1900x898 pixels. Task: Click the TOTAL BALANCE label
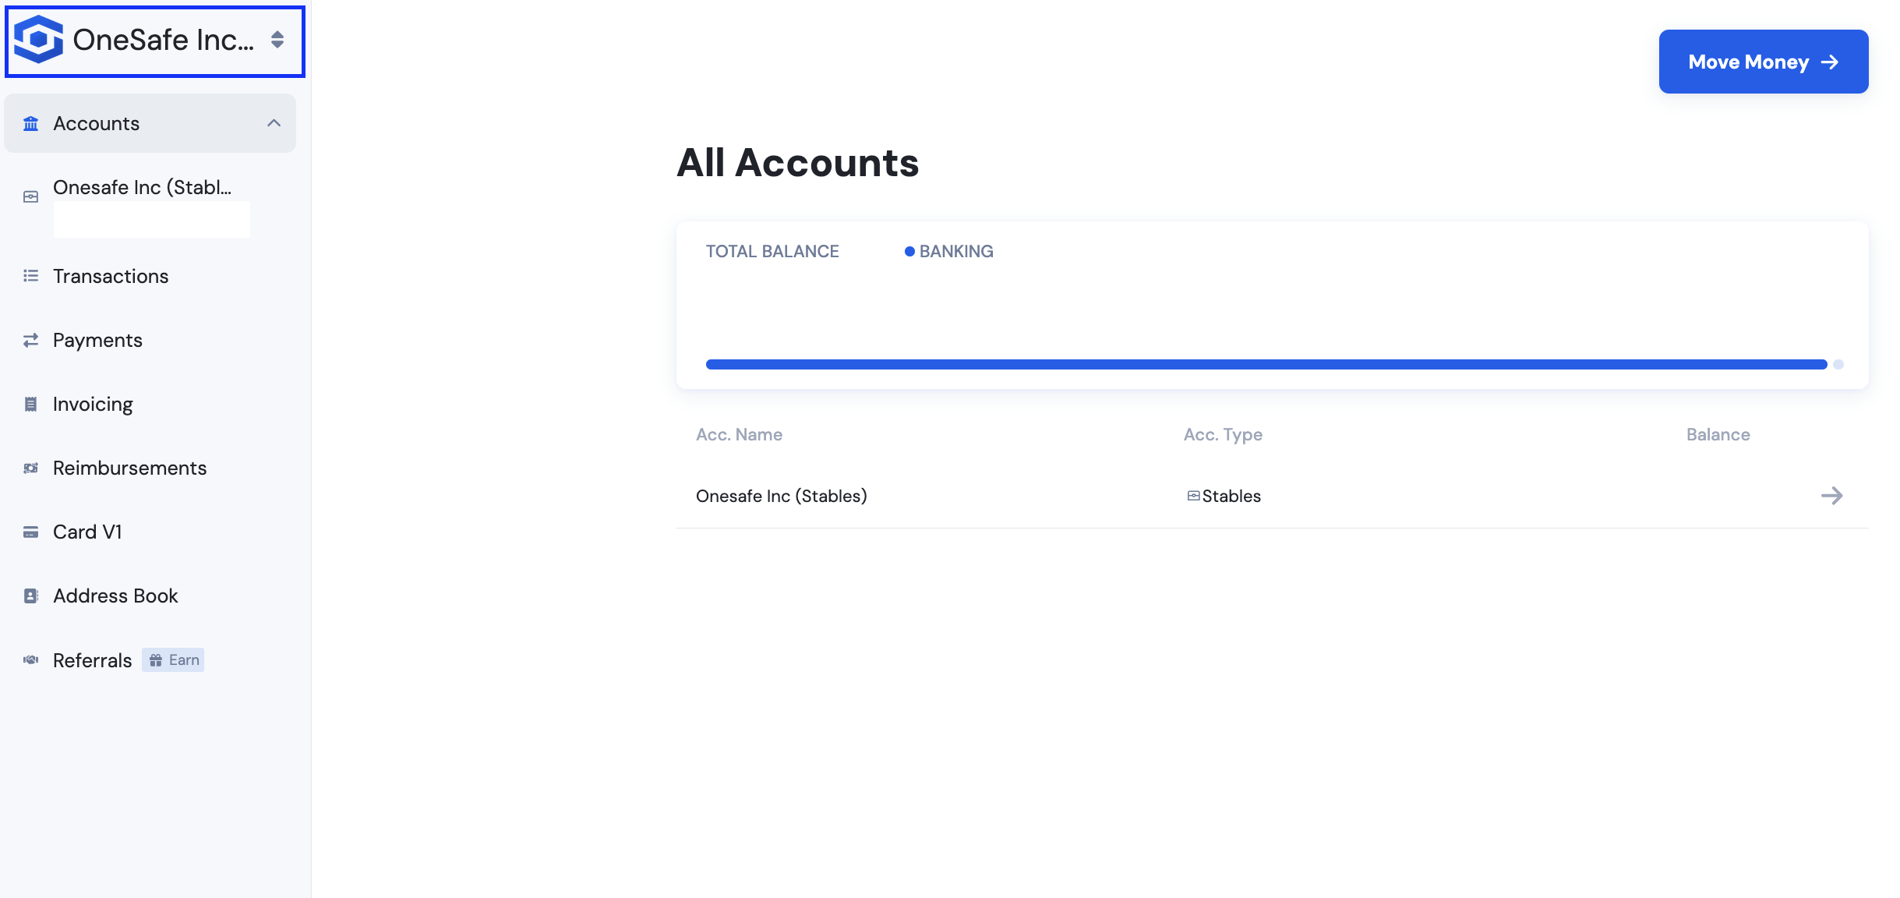pyautogui.click(x=772, y=251)
